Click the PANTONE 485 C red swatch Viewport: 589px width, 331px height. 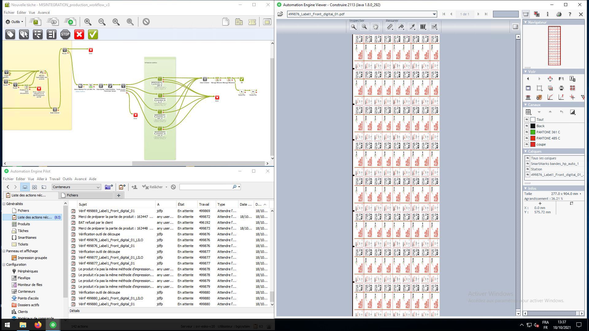533,138
